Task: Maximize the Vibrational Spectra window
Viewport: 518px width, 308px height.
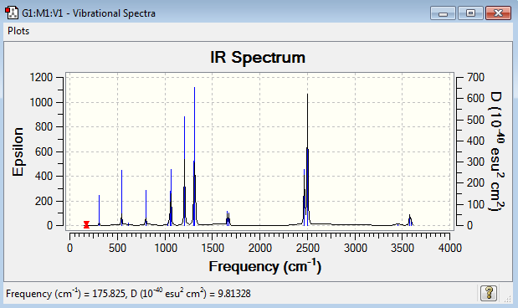Action: (470, 13)
